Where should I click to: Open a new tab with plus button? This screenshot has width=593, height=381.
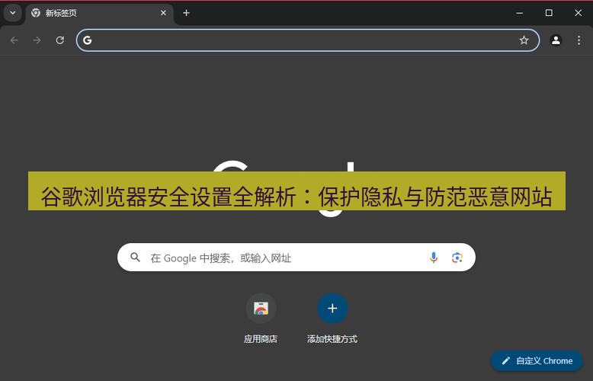click(186, 13)
